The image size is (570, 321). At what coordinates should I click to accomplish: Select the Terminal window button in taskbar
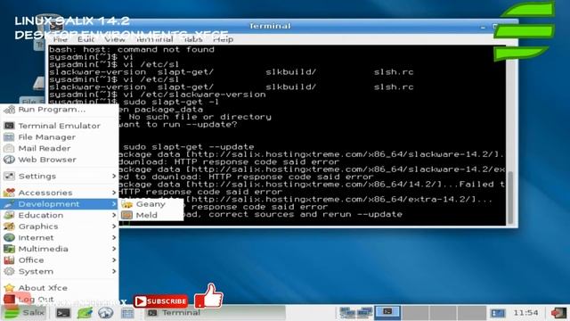coord(215,313)
